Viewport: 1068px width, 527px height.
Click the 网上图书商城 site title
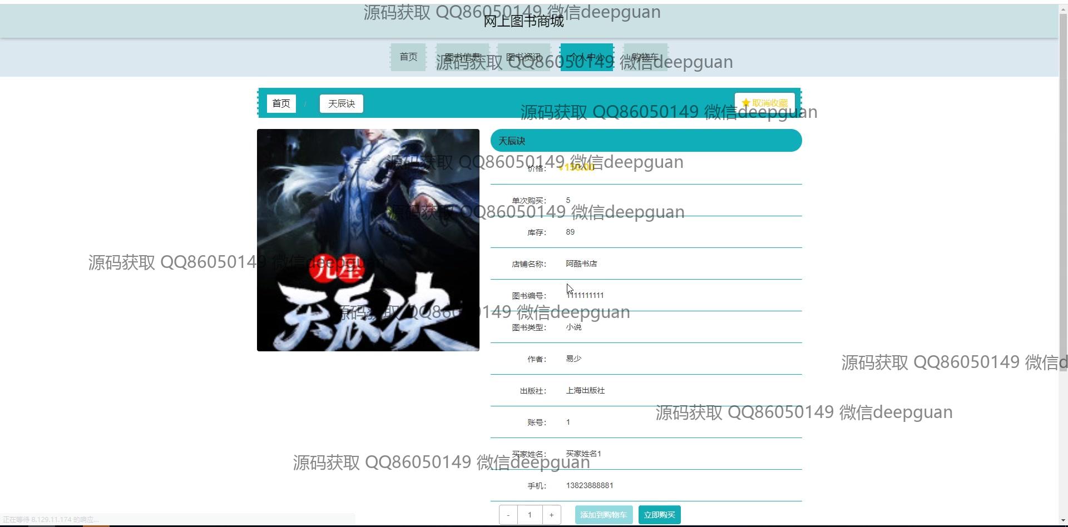pos(523,22)
